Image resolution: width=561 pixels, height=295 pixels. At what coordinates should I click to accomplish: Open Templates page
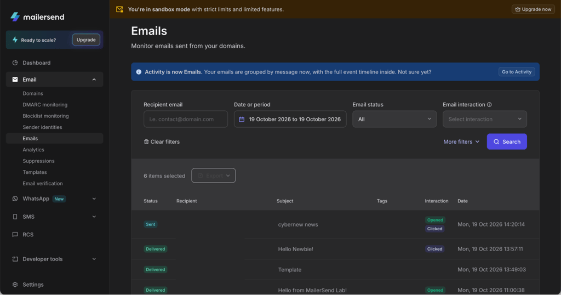[35, 172]
